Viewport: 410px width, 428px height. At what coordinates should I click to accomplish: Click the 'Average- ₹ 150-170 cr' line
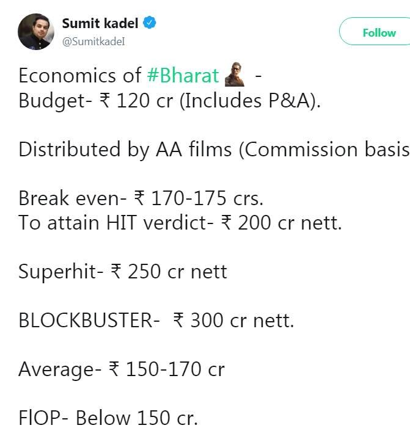121,369
